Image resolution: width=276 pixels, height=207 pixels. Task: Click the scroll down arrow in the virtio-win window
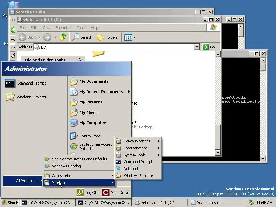tap(218, 152)
